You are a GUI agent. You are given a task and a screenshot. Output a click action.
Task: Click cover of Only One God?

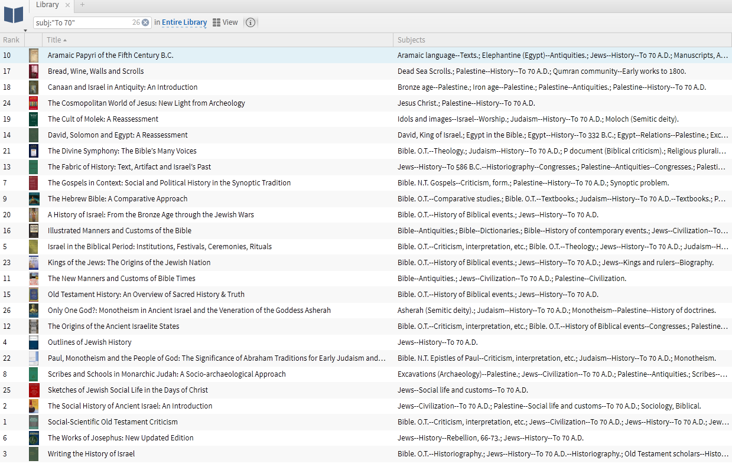pos(34,311)
